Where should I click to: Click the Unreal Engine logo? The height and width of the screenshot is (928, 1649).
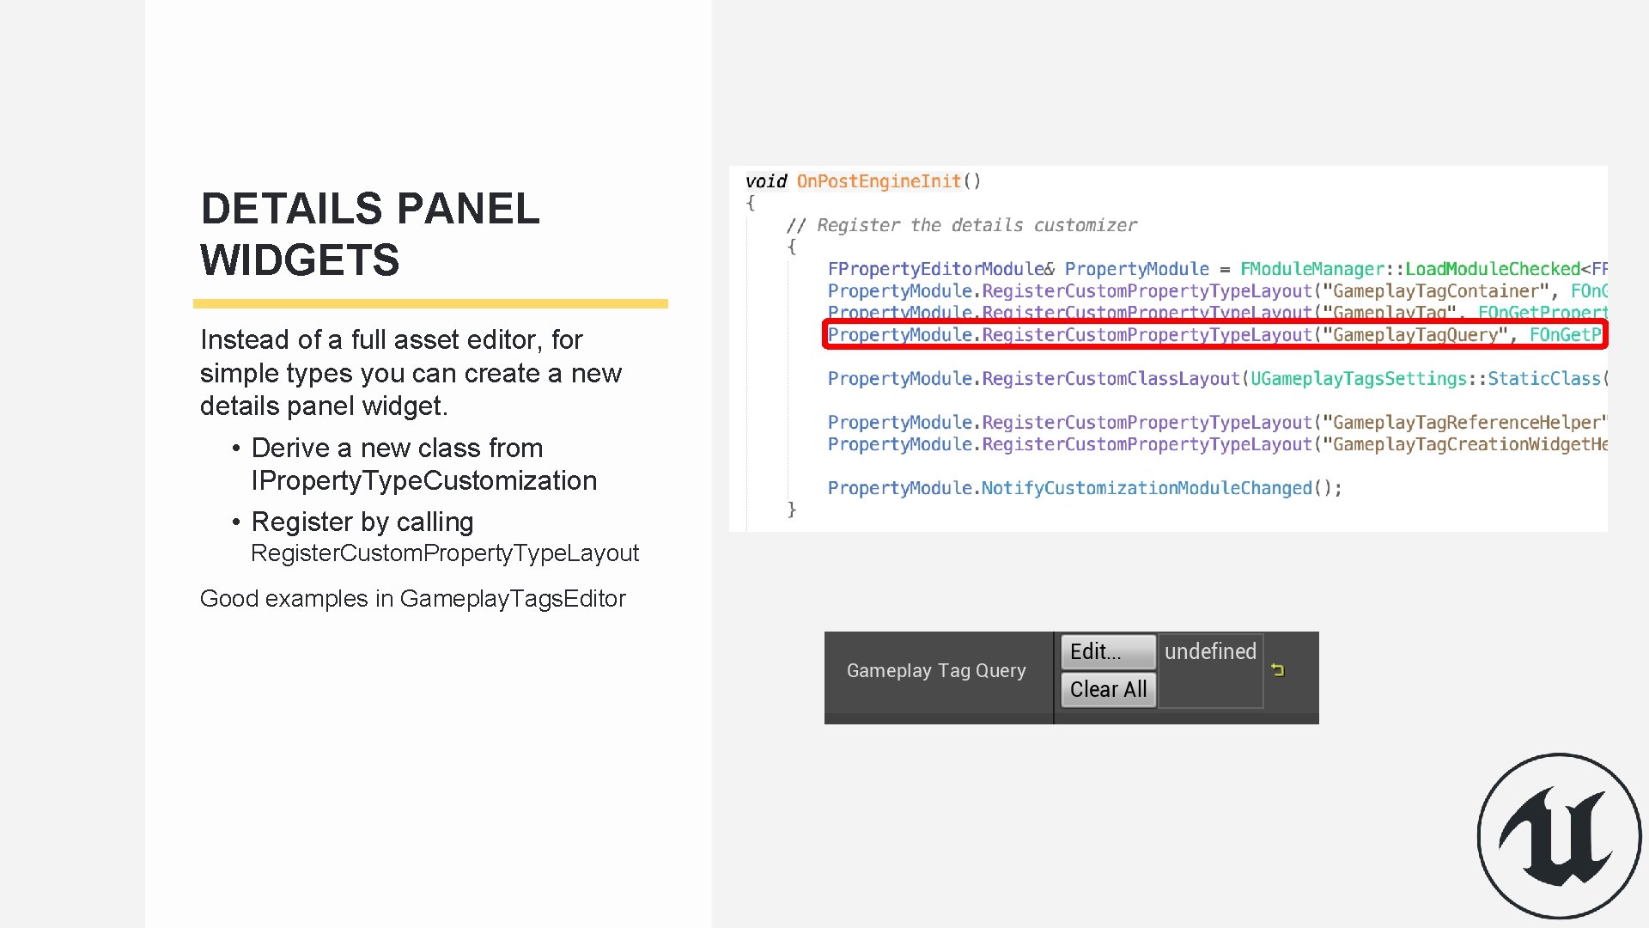1559,836
